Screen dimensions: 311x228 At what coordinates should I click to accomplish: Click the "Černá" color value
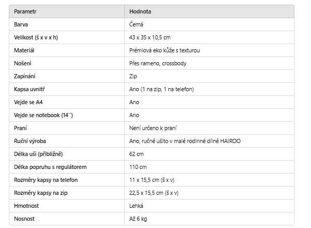137,24
